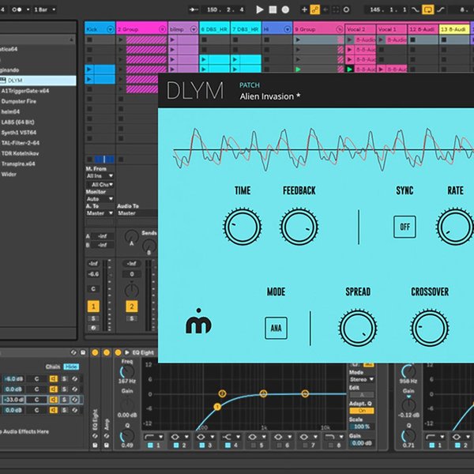Toggle the ANA mode button
The image size is (474, 474).
[x=276, y=326]
